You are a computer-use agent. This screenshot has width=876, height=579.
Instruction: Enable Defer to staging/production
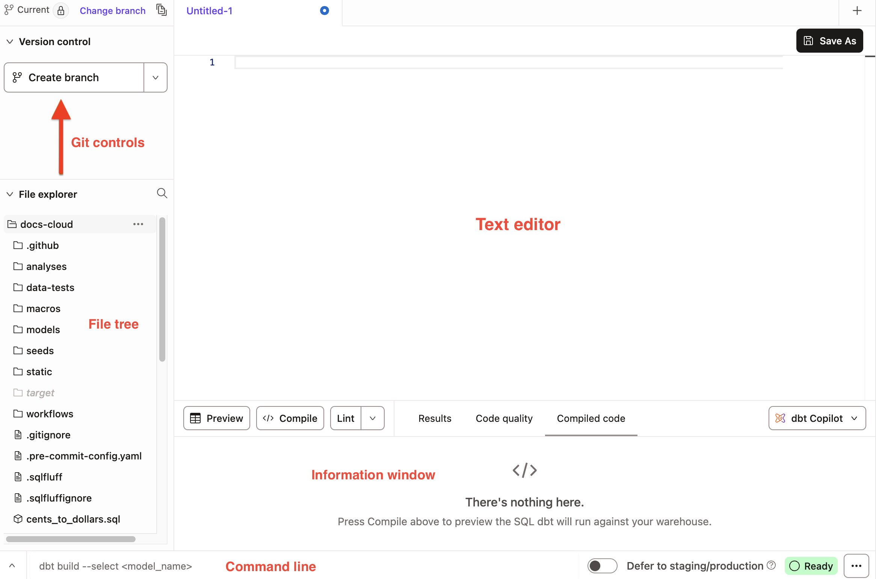click(602, 565)
